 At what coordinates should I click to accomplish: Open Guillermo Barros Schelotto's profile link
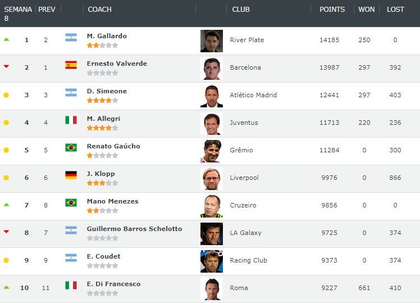134,229
